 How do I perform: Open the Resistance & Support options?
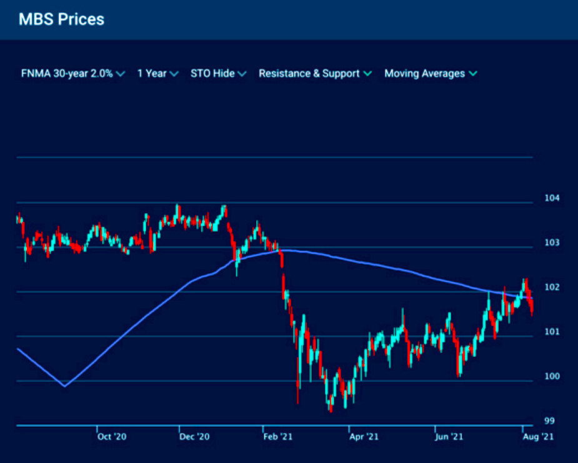coord(309,74)
